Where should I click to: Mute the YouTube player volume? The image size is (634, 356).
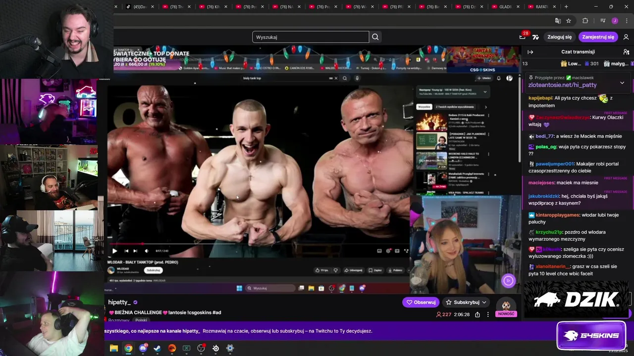[x=146, y=251]
